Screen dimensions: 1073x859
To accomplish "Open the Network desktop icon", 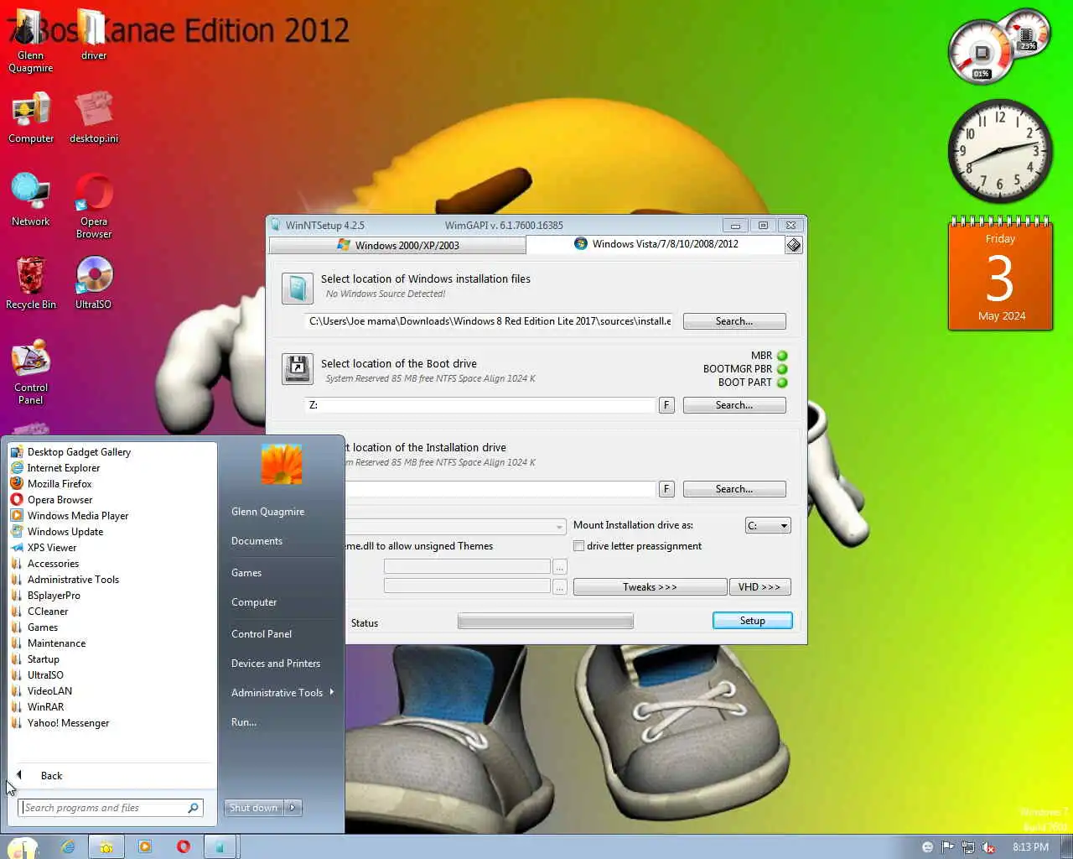I will coord(31,200).
